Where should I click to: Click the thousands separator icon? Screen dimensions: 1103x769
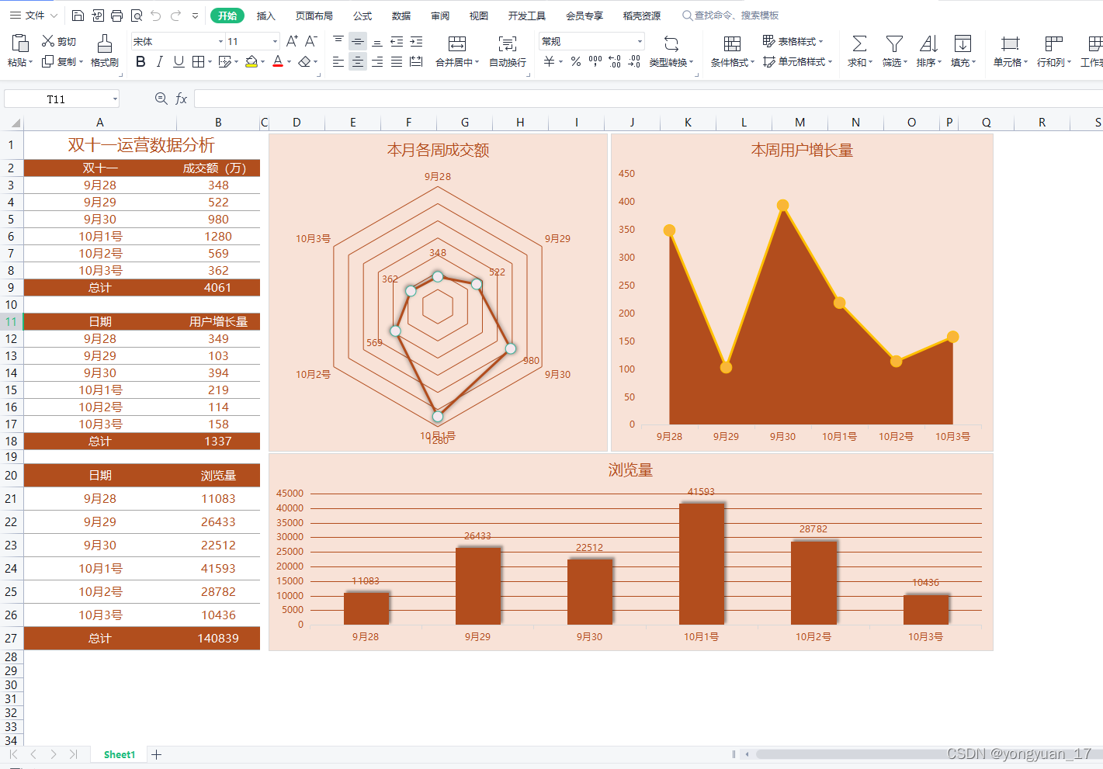pyautogui.click(x=595, y=61)
